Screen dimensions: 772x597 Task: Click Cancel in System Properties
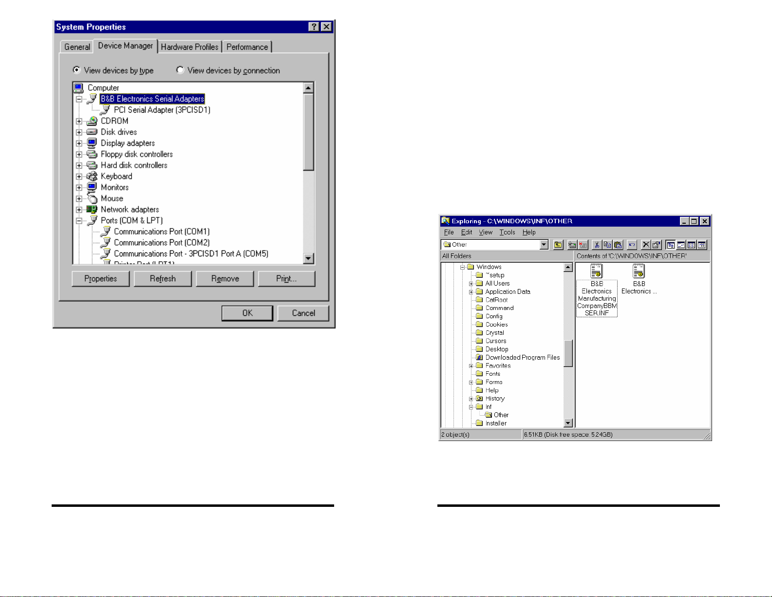click(303, 313)
